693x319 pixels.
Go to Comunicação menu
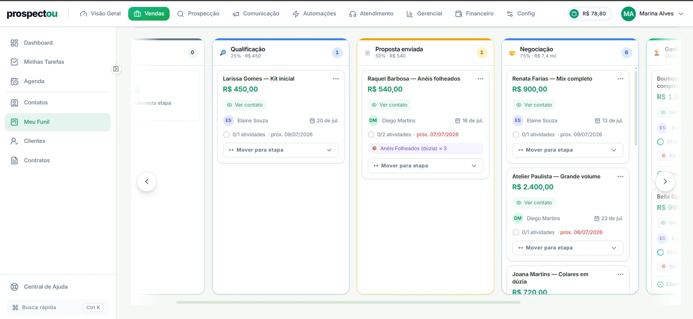[x=256, y=14]
